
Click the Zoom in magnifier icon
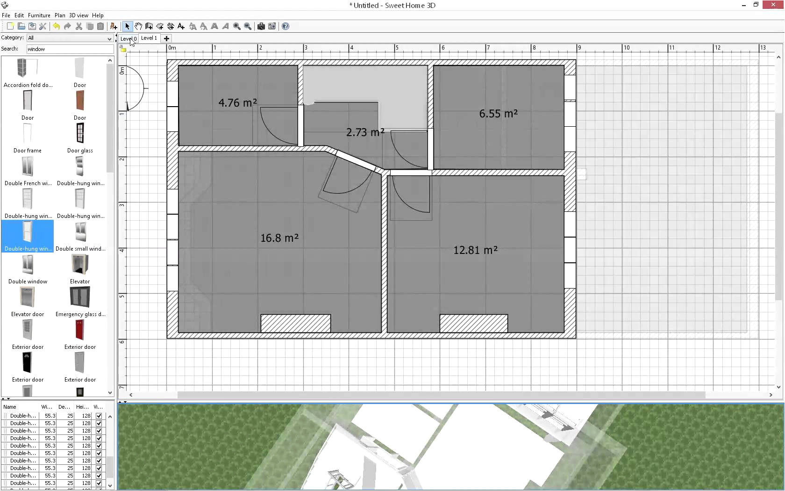237,26
